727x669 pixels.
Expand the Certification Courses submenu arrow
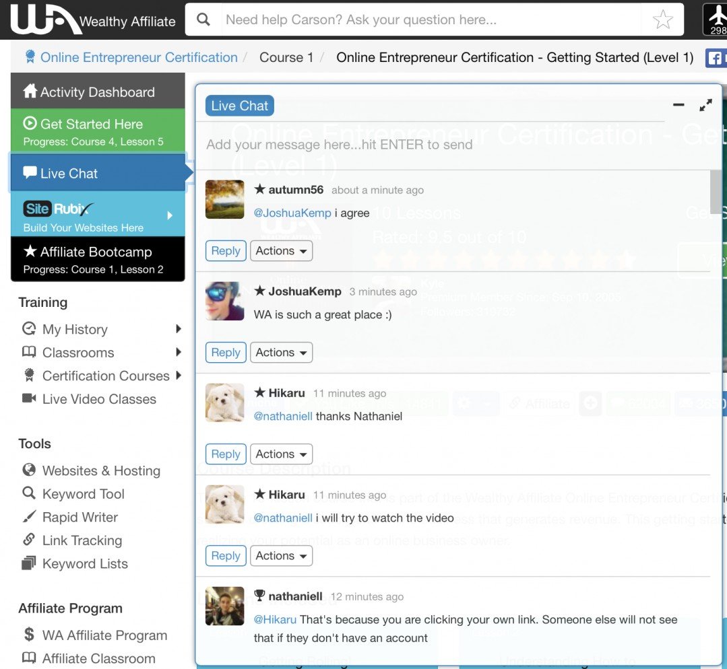[x=179, y=376]
